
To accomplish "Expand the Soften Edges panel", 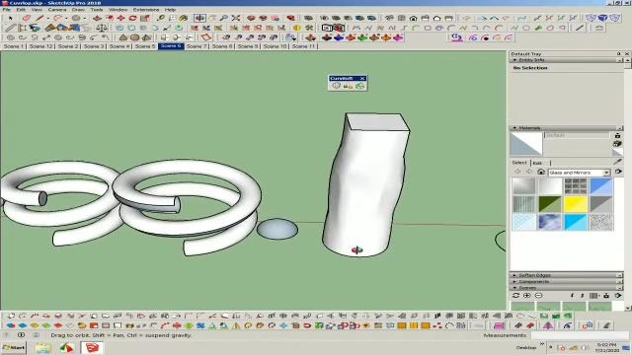I will tap(514, 275).
